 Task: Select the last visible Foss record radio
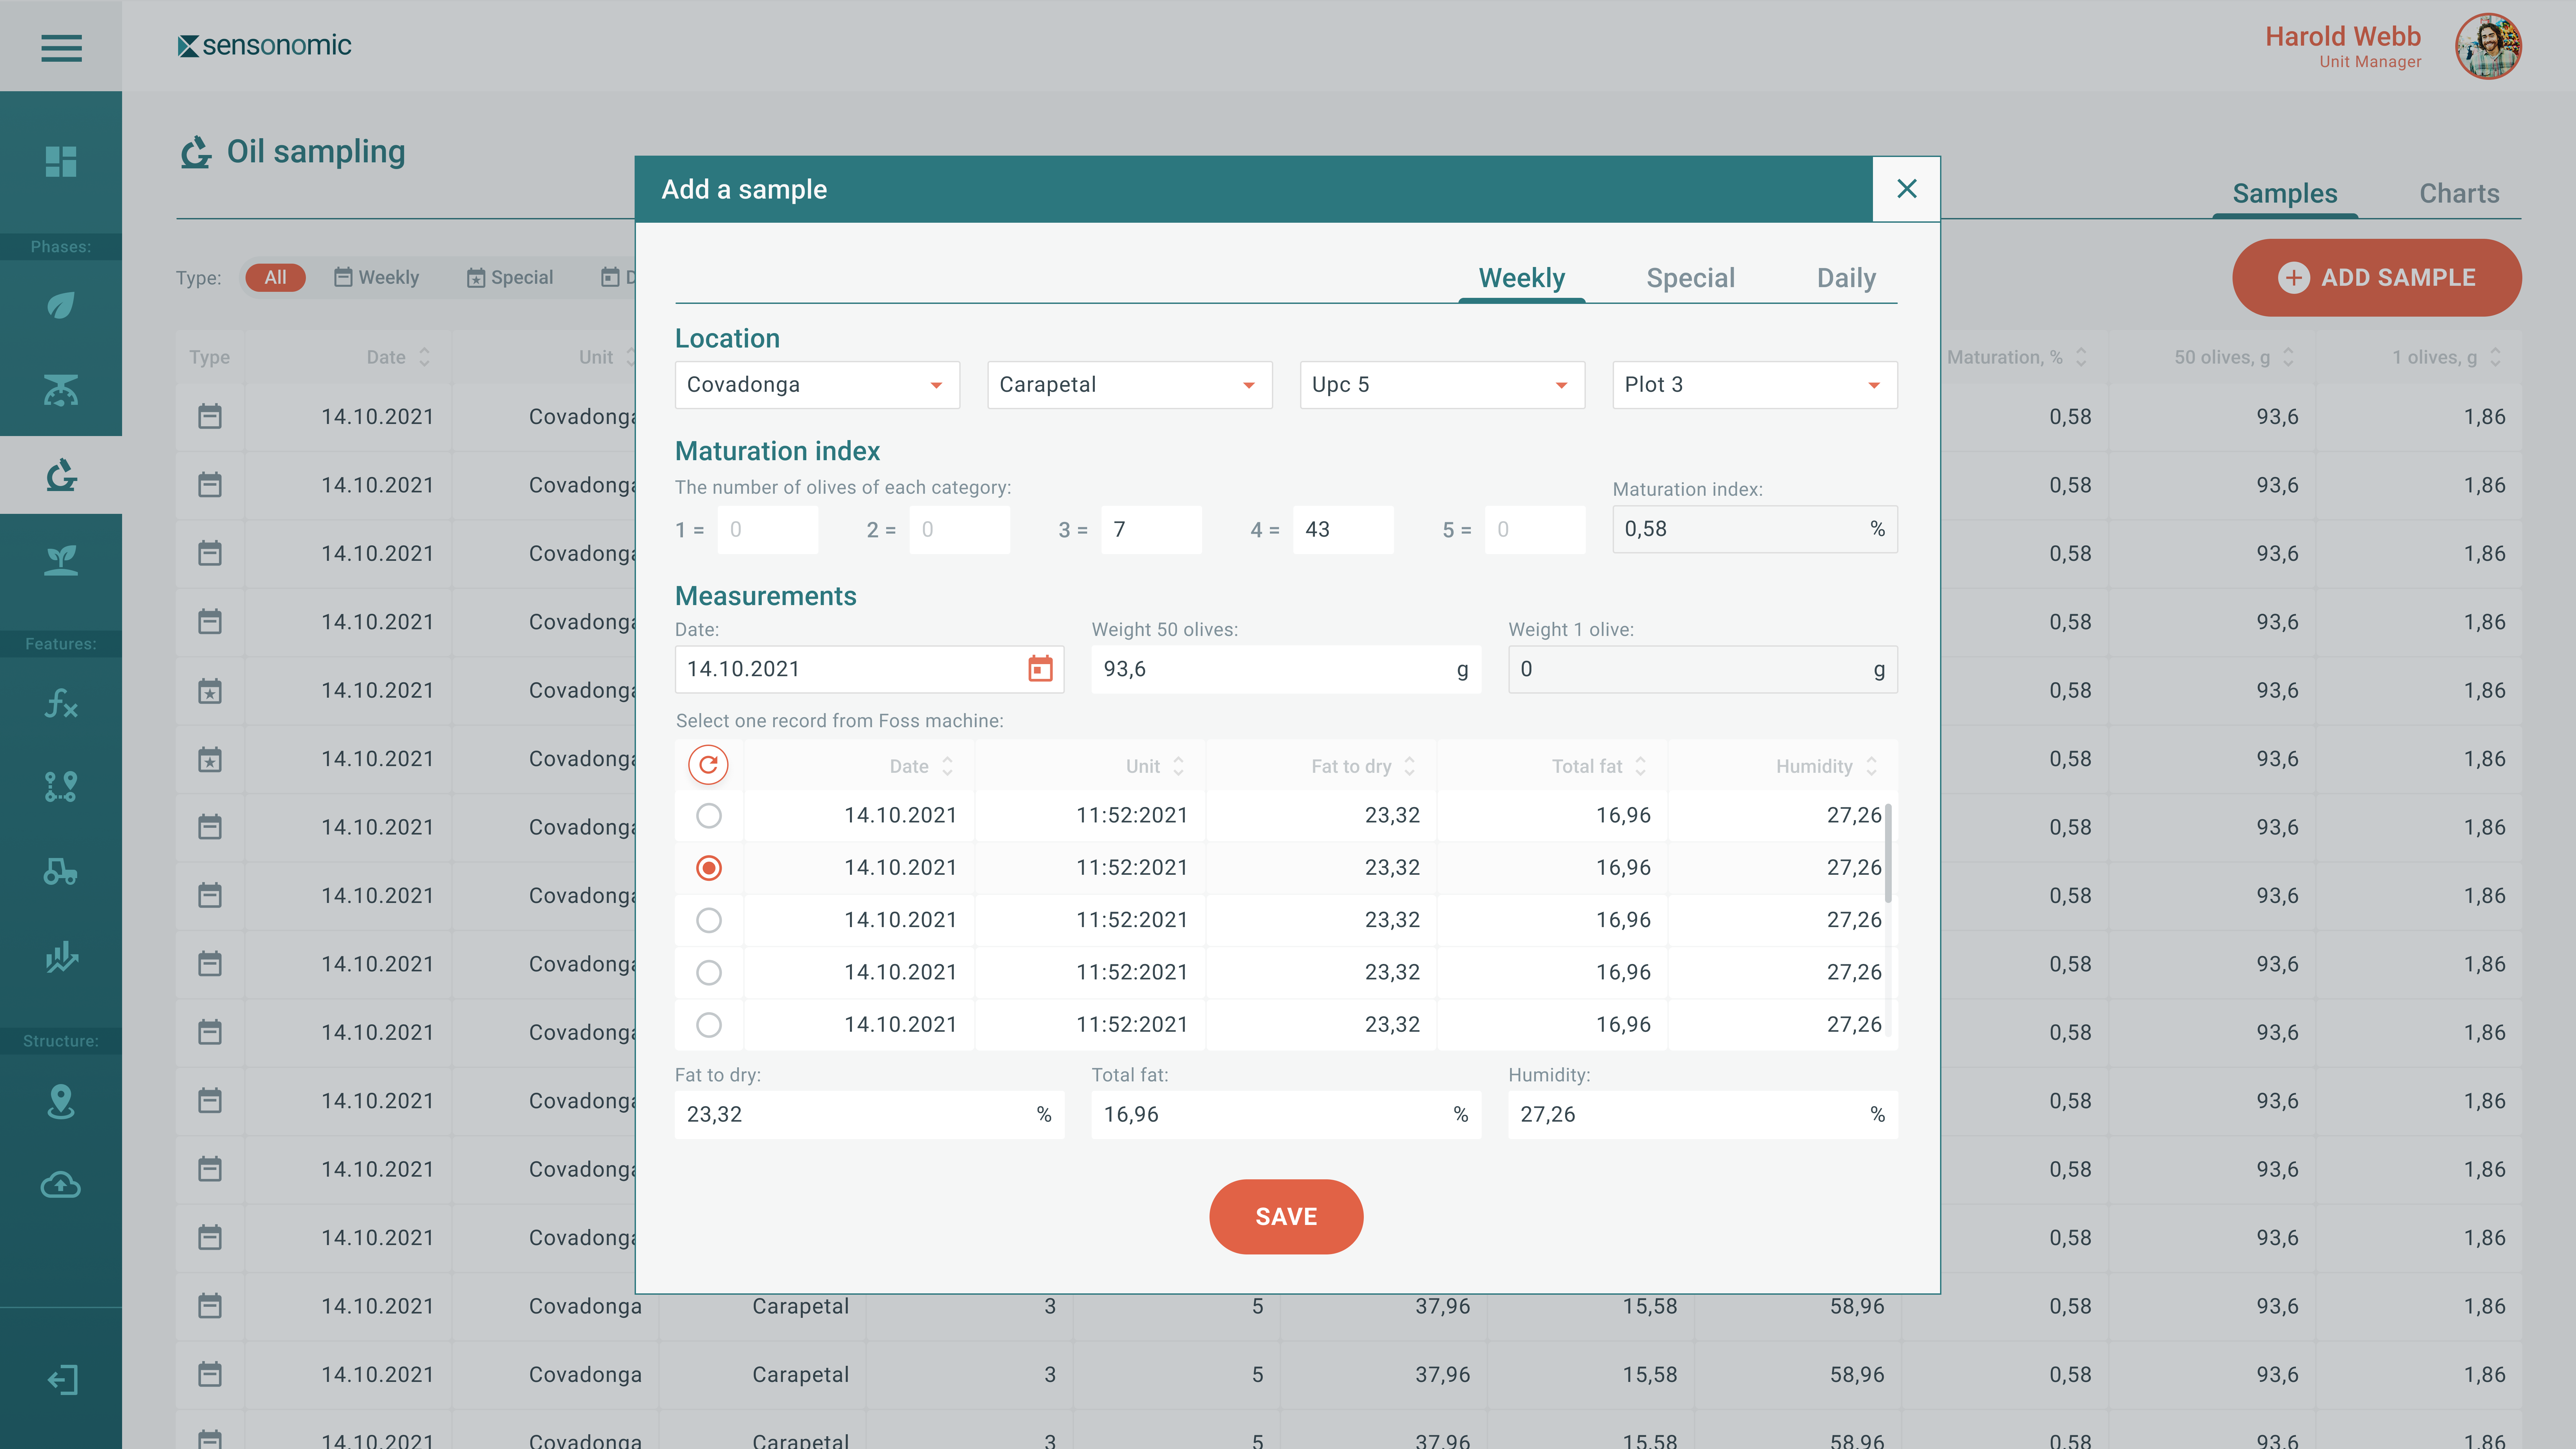pyautogui.click(x=708, y=1024)
